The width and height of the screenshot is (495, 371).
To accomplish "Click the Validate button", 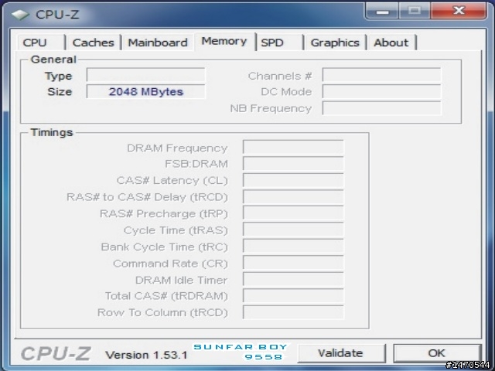I will [340, 353].
